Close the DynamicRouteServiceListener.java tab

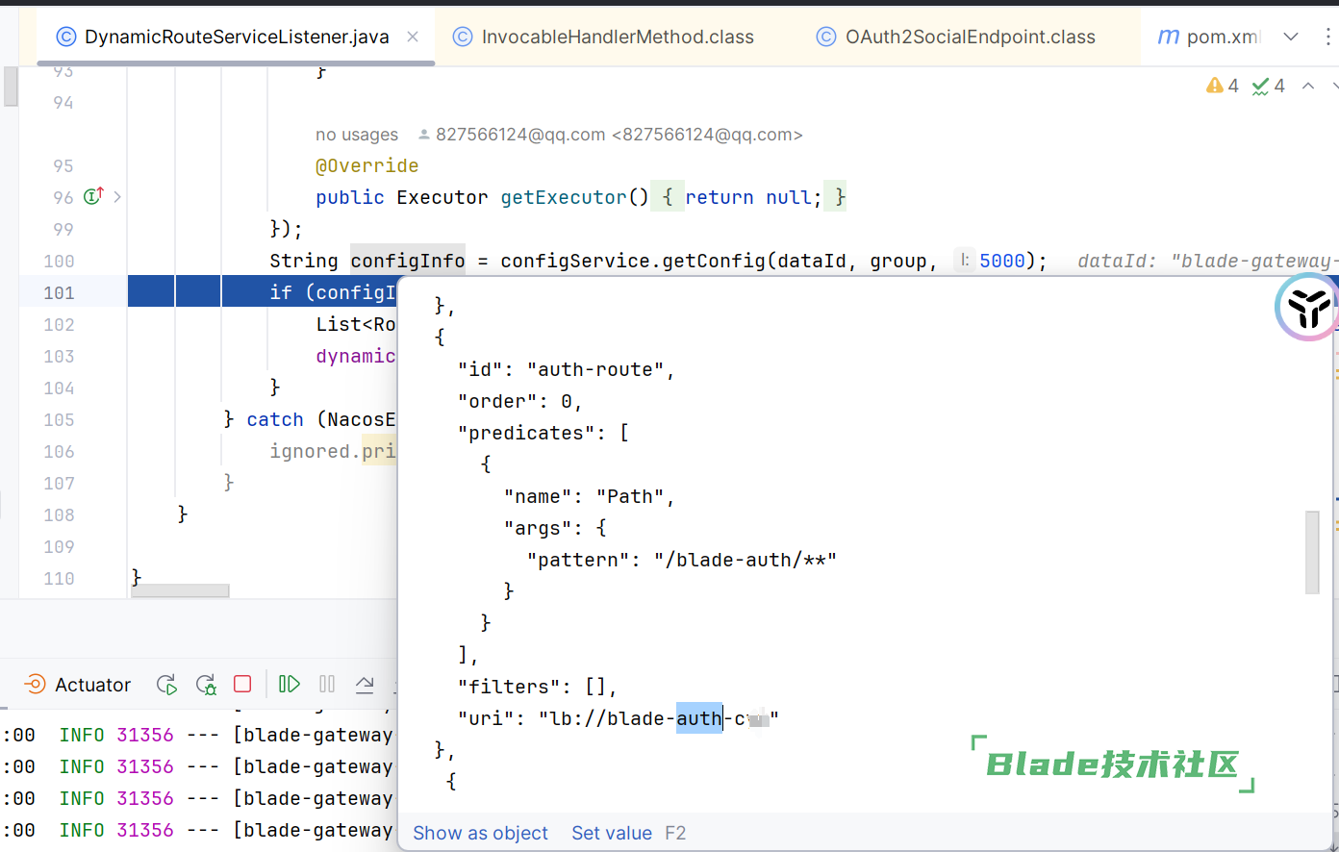413,37
